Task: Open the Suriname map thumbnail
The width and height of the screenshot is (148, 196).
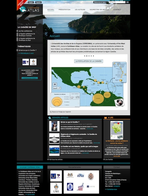Action: [x=117, y=130]
